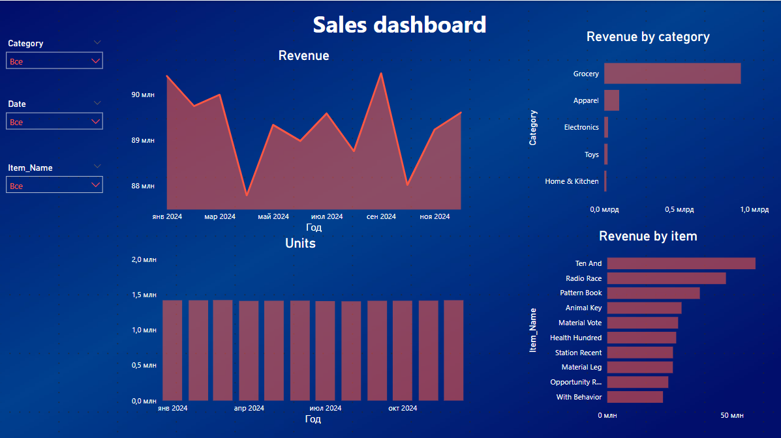Click the Radio Race item label

(584, 278)
